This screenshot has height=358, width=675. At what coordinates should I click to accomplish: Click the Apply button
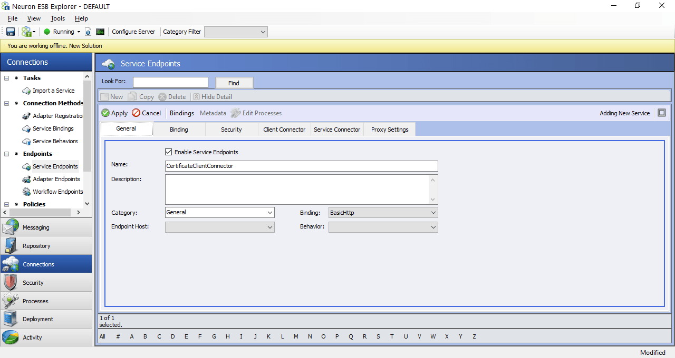click(114, 113)
